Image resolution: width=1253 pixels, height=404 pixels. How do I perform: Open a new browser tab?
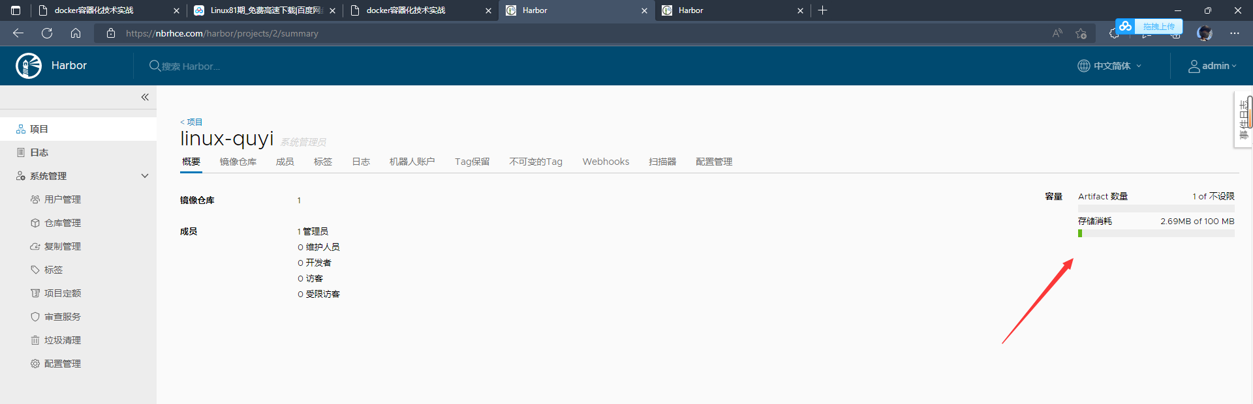[x=823, y=10]
